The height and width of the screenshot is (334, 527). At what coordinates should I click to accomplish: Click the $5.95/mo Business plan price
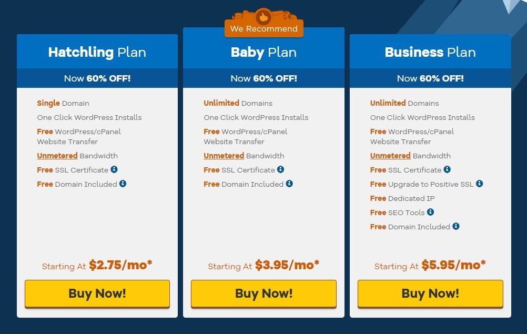click(454, 265)
